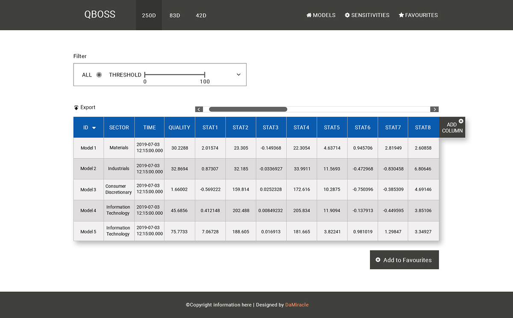
Task: Switch to the 83D tab
Action: (x=175, y=15)
